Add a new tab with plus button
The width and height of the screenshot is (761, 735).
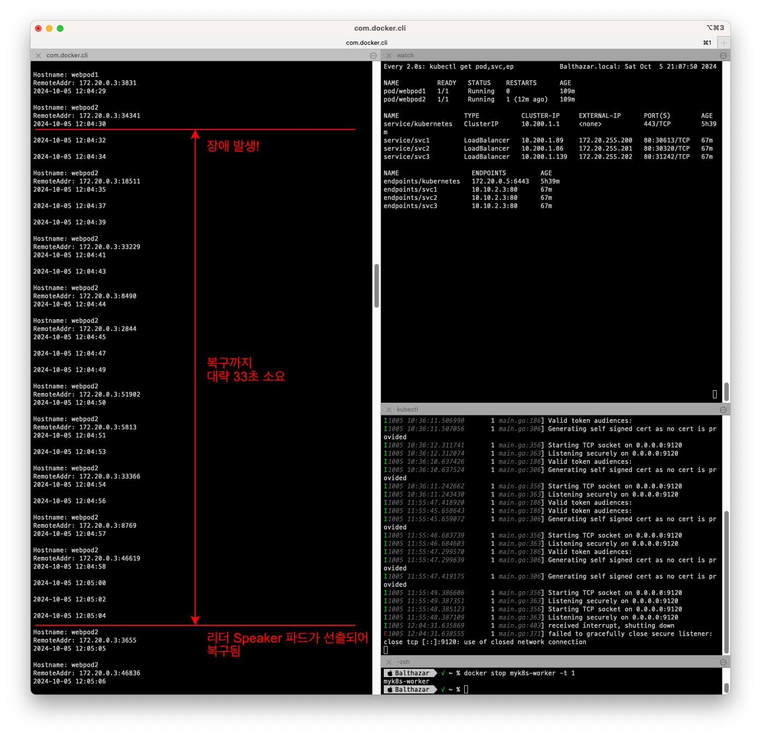pyautogui.click(x=724, y=43)
